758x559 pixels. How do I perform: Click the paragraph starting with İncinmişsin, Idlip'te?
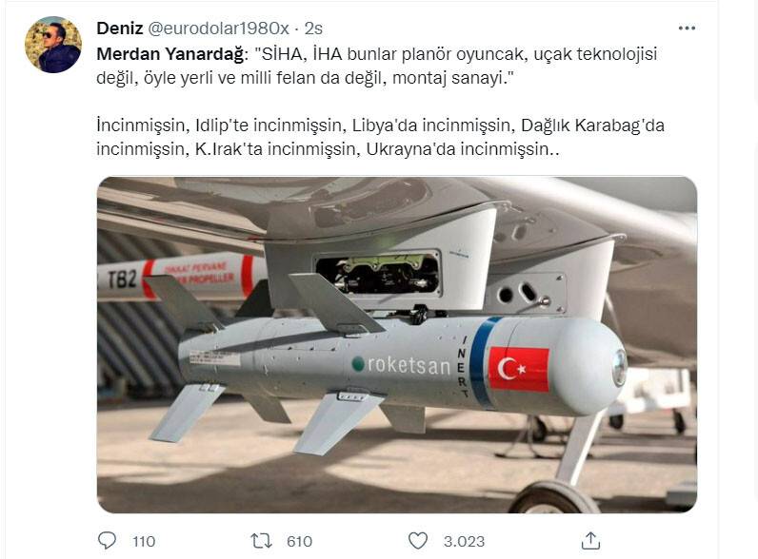(x=381, y=137)
